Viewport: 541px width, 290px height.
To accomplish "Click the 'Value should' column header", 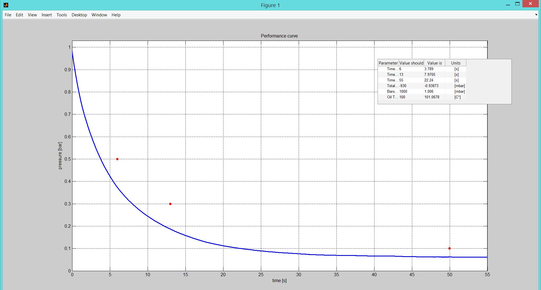I will tap(411, 63).
